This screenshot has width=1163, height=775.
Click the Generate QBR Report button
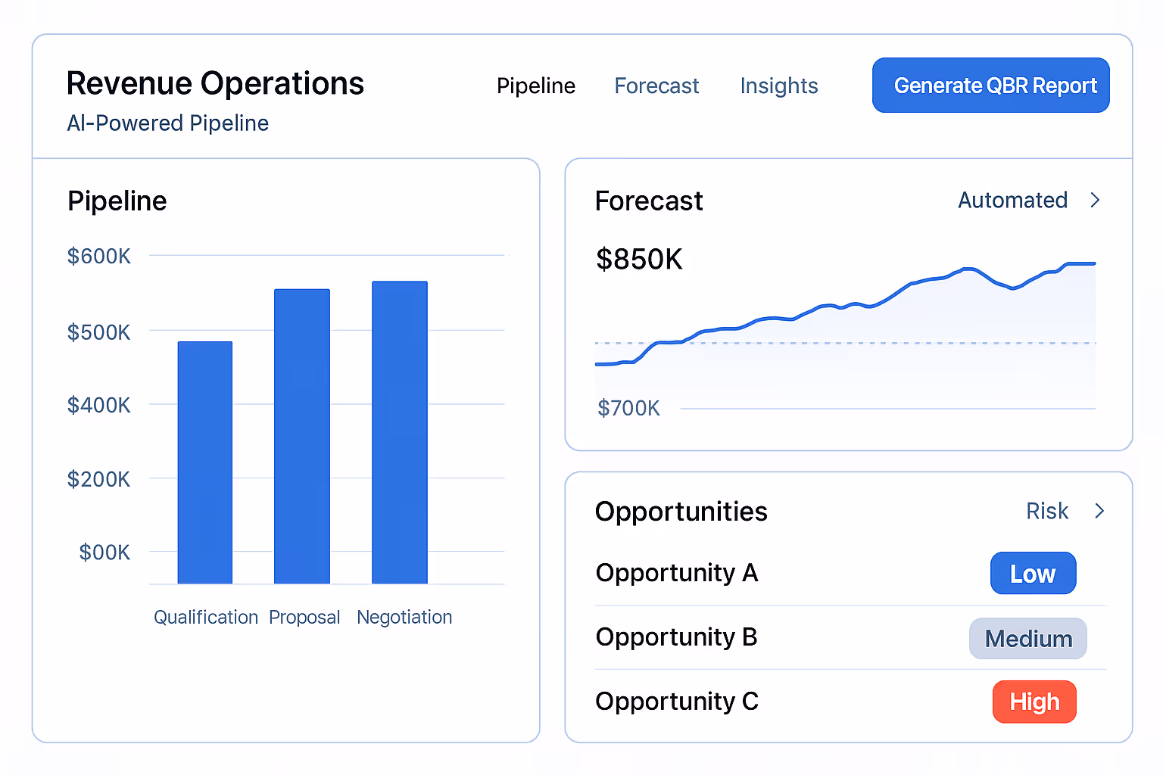[x=990, y=85]
